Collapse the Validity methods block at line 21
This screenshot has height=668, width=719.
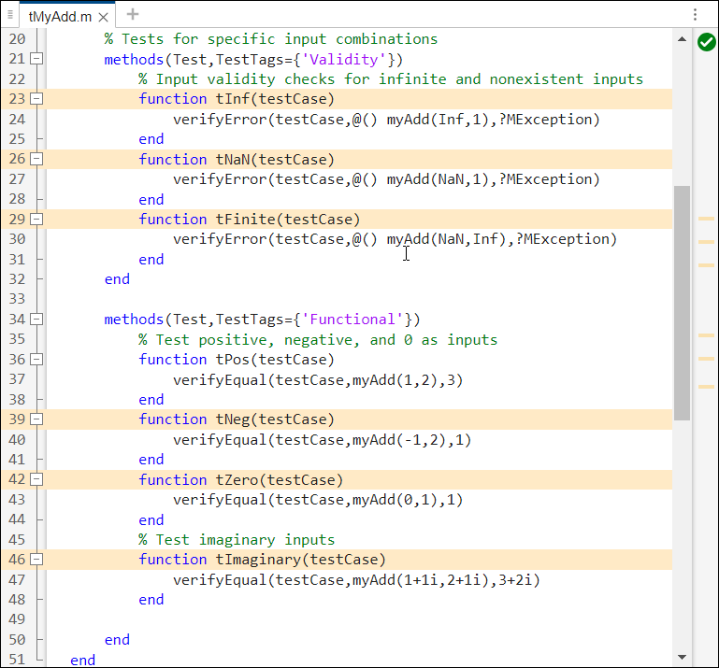coord(36,59)
